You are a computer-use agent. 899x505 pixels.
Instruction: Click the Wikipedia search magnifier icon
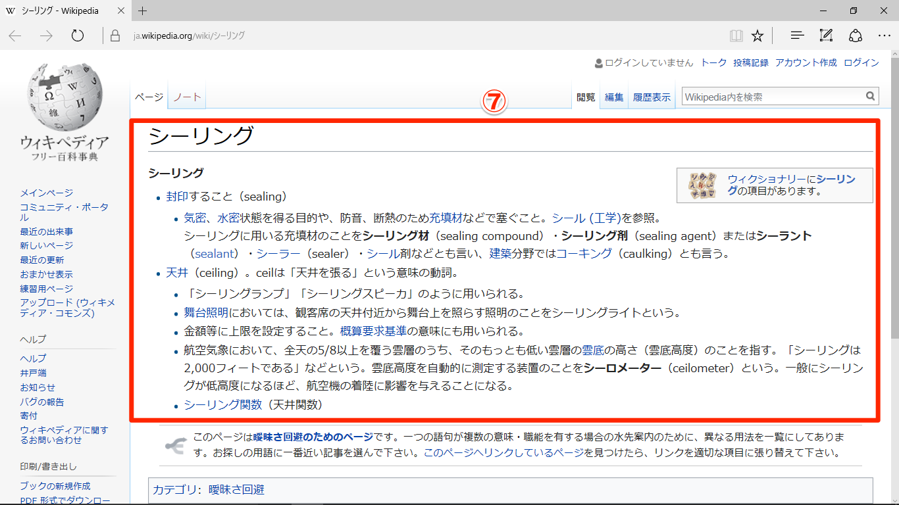(x=871, y=97)
